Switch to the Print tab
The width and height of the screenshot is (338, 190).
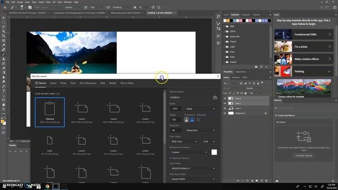73,83
